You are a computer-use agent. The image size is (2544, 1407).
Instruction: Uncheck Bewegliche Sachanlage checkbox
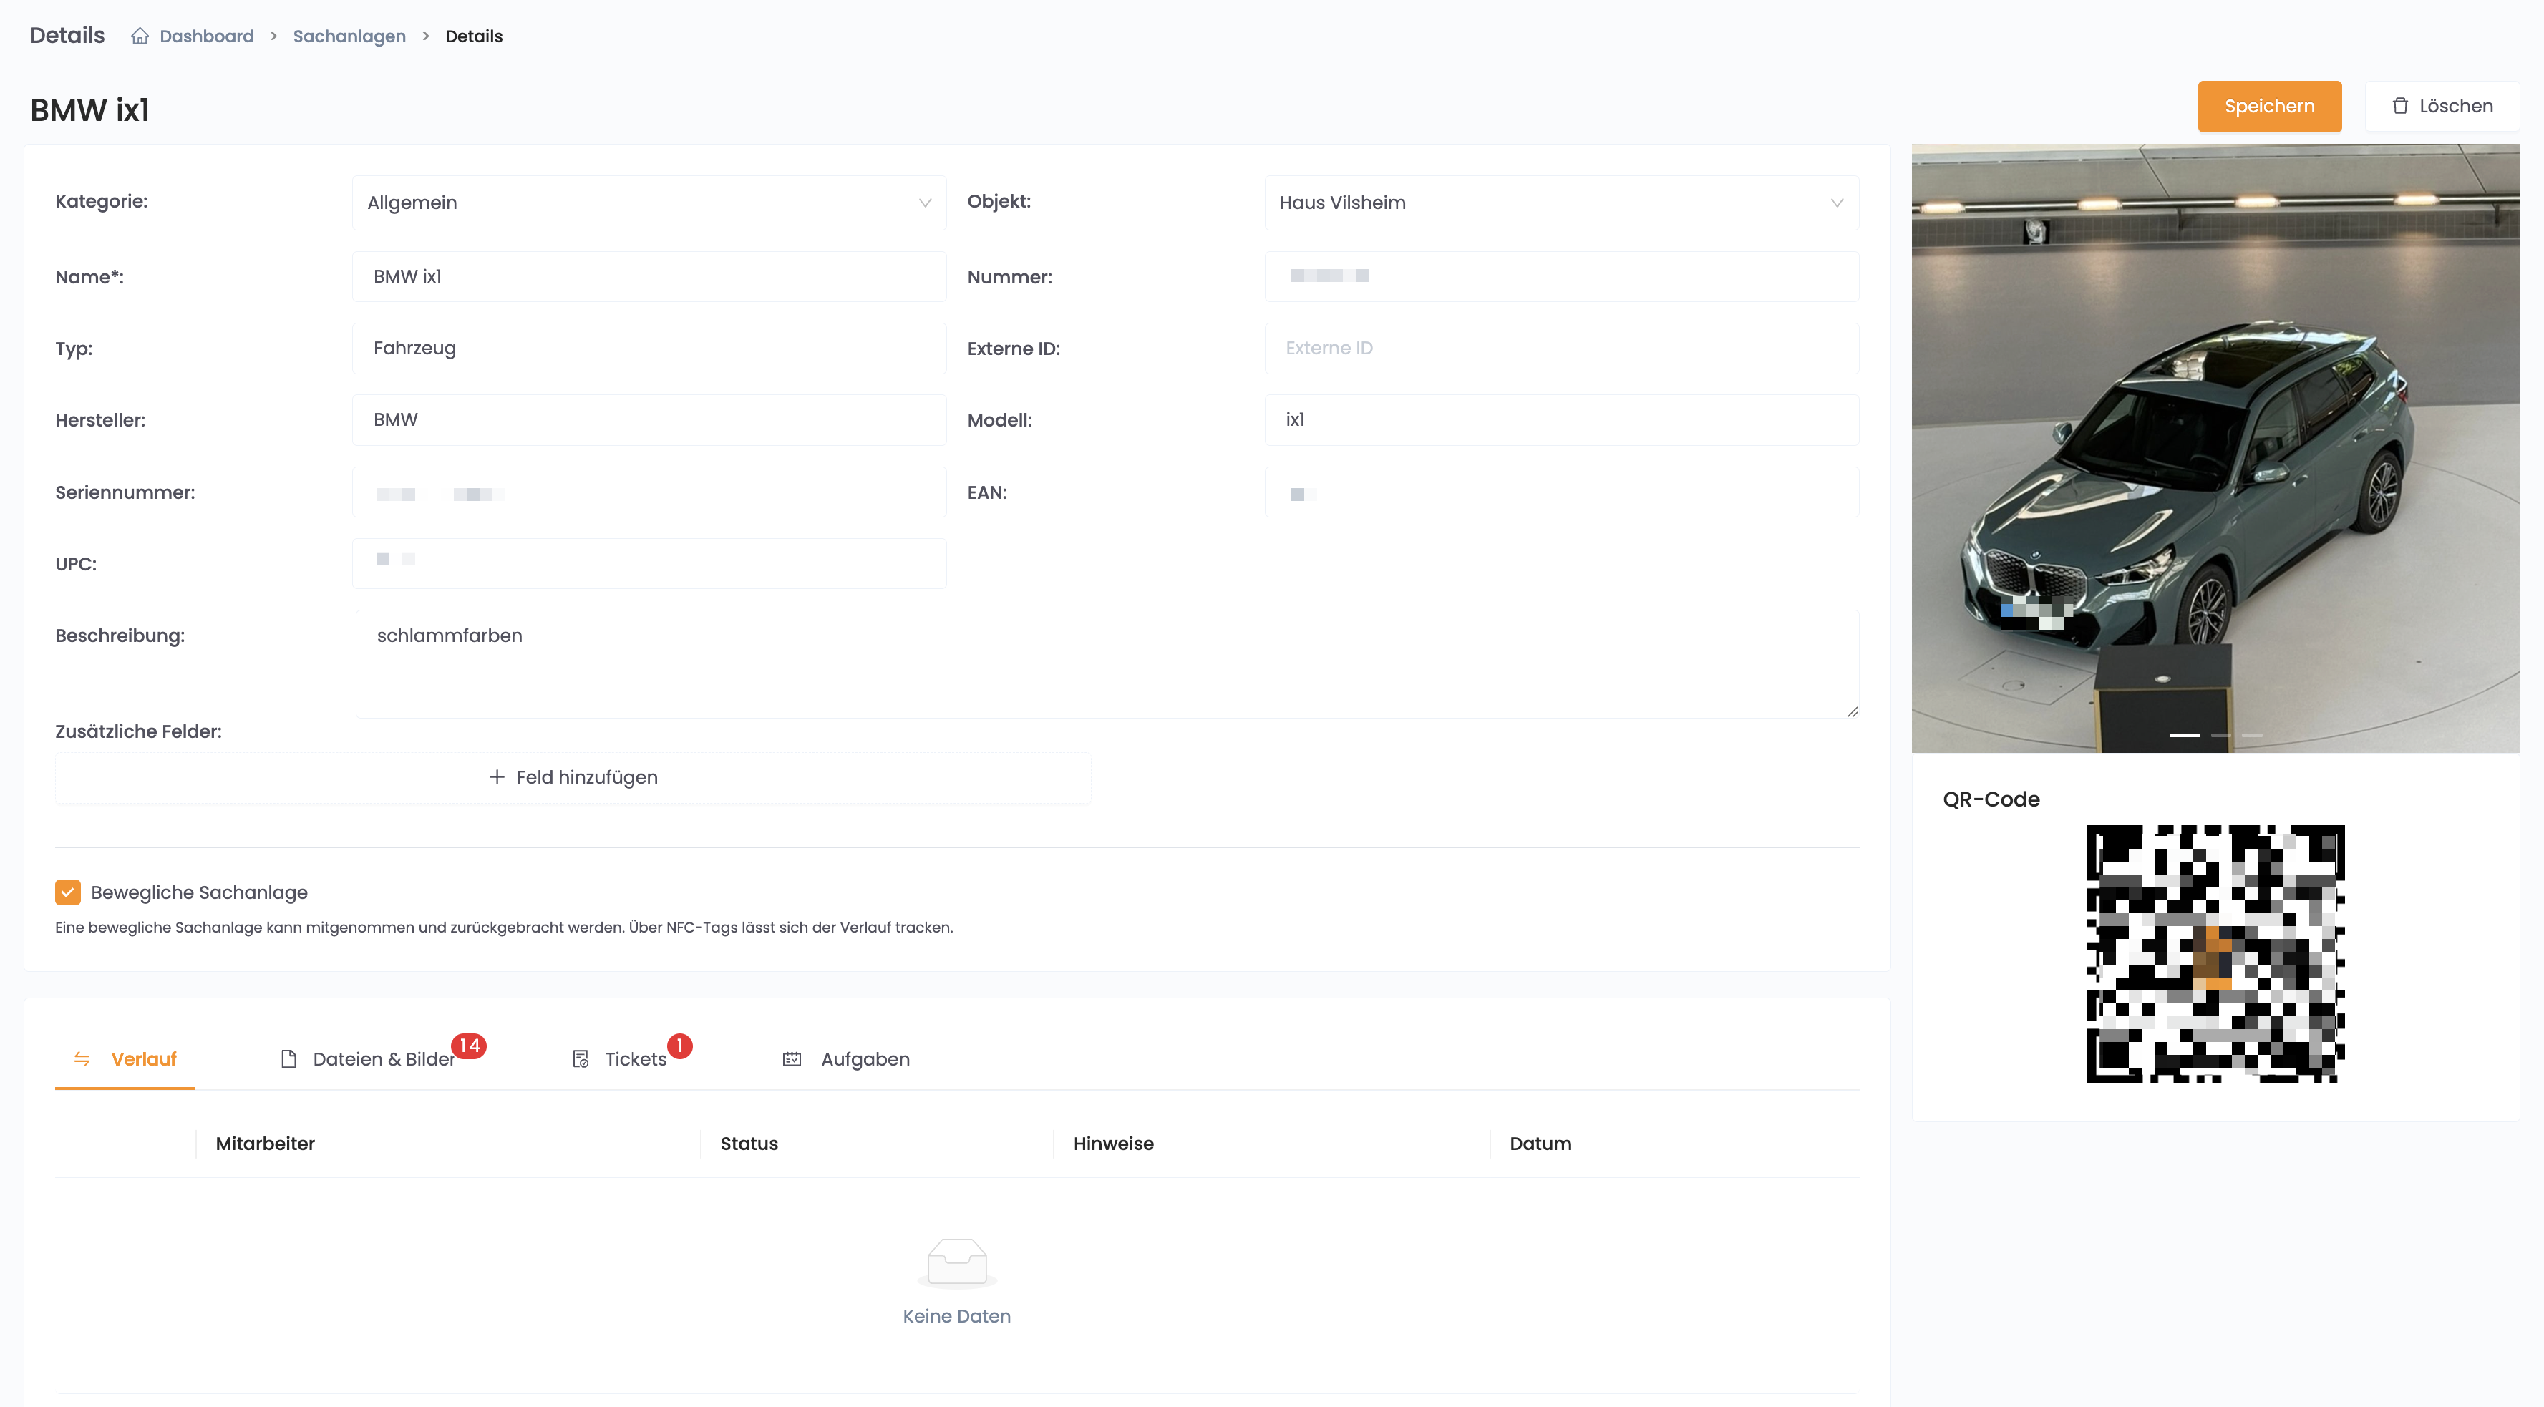67,892
